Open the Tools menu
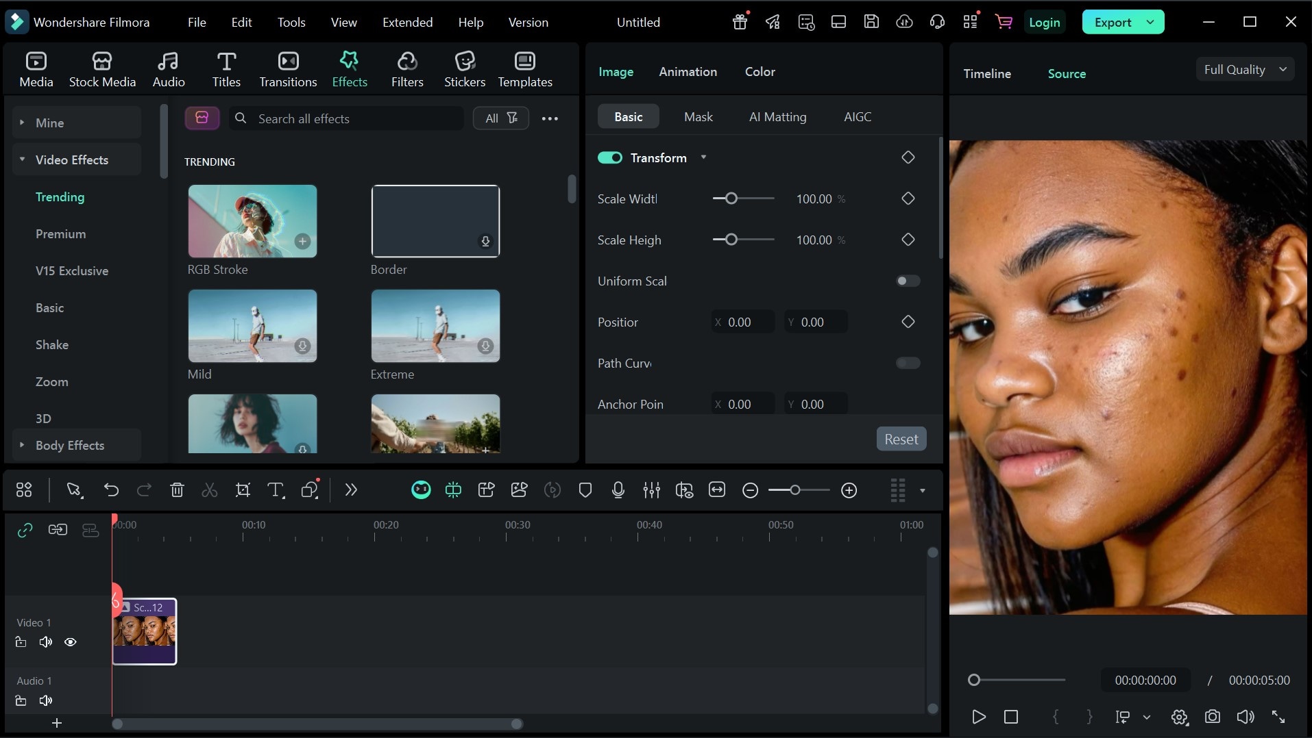 point(291,23)
